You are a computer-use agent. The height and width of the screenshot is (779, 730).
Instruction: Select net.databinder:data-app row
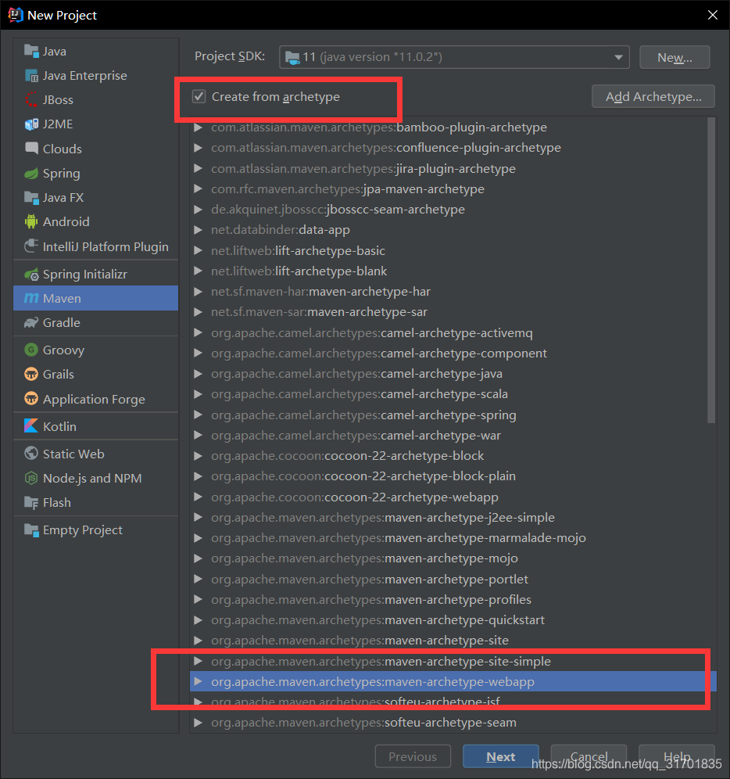[x=453, y=229]
